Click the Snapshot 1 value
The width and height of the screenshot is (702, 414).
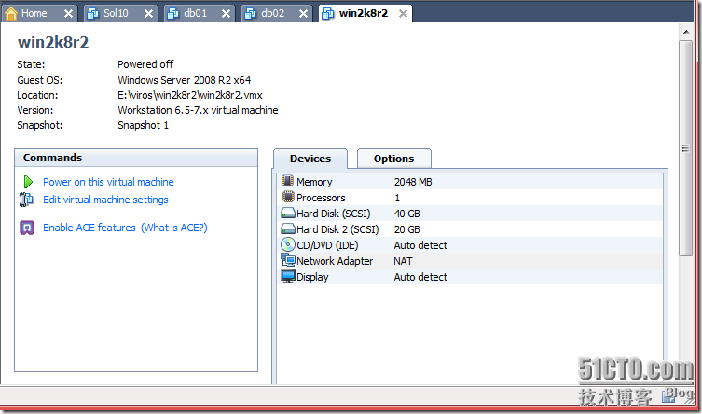pyautogui.click(x=143, y=125)
